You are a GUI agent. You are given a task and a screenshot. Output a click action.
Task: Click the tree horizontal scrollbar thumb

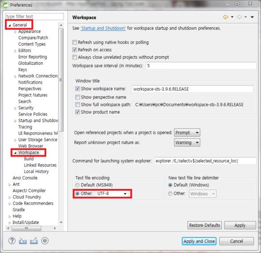(27, 228)
